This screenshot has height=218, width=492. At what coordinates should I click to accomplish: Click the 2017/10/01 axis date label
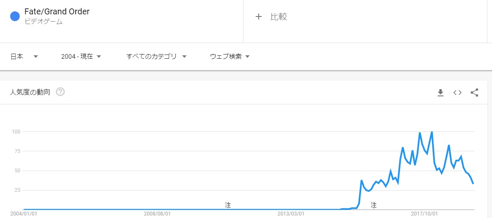424,214
